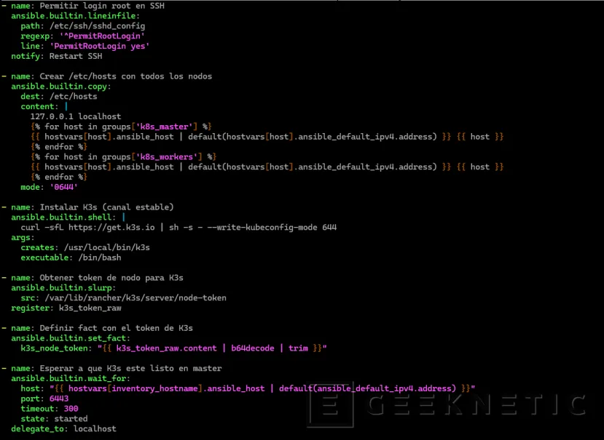Click the 'dest: /etc/hosts' line

click(59, 96)
